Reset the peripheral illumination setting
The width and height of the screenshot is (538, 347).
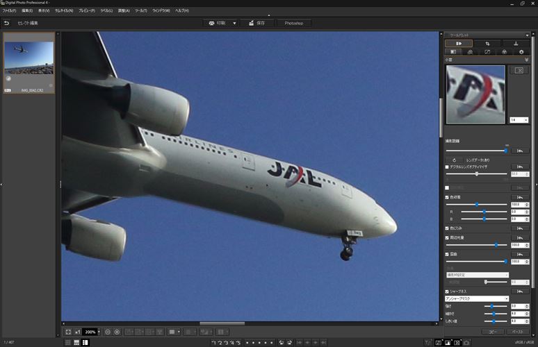pyautogui.click(x=520, y=237)
